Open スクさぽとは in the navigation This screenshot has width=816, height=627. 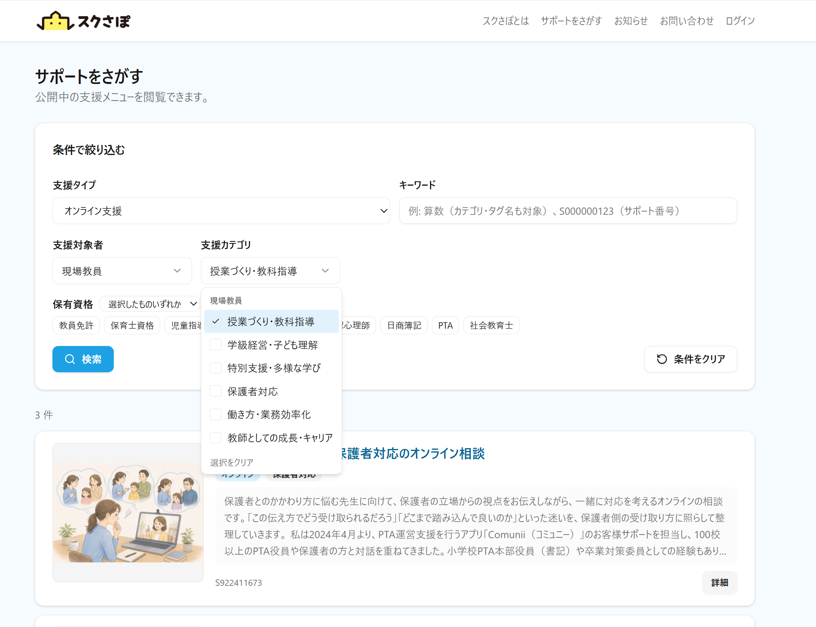pos(506,21)
